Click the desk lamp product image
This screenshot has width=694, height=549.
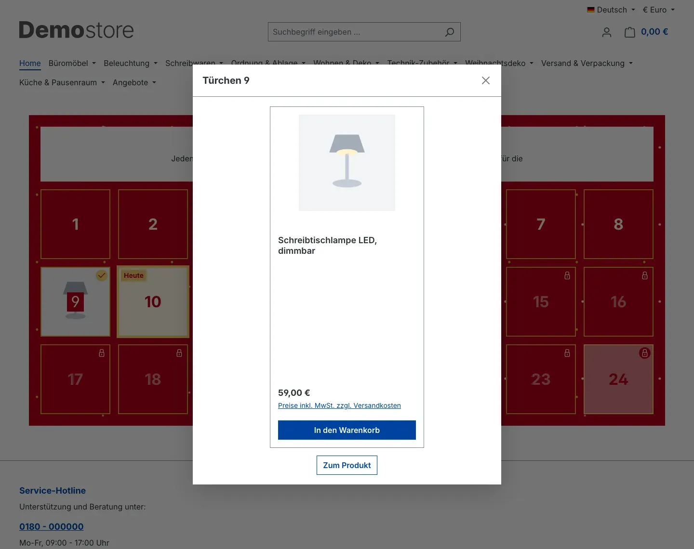pos(347,163)
